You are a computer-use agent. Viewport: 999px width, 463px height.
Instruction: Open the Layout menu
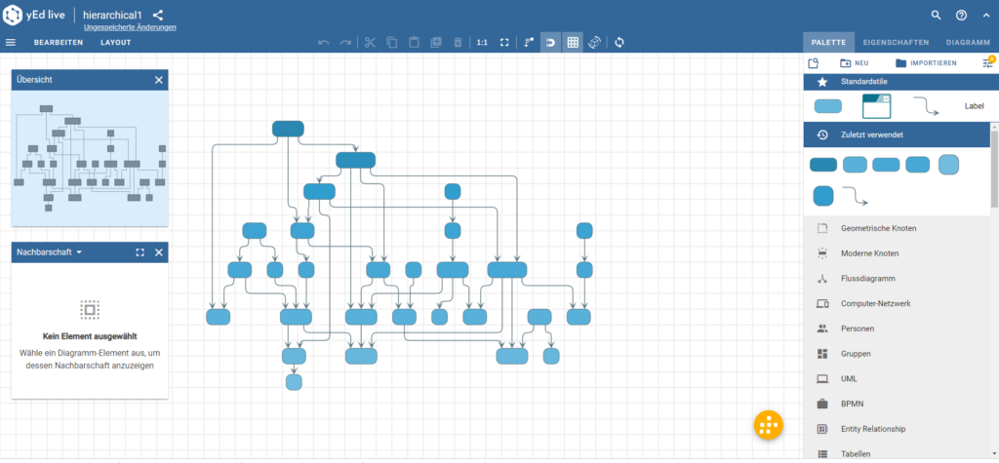point(116,43)
